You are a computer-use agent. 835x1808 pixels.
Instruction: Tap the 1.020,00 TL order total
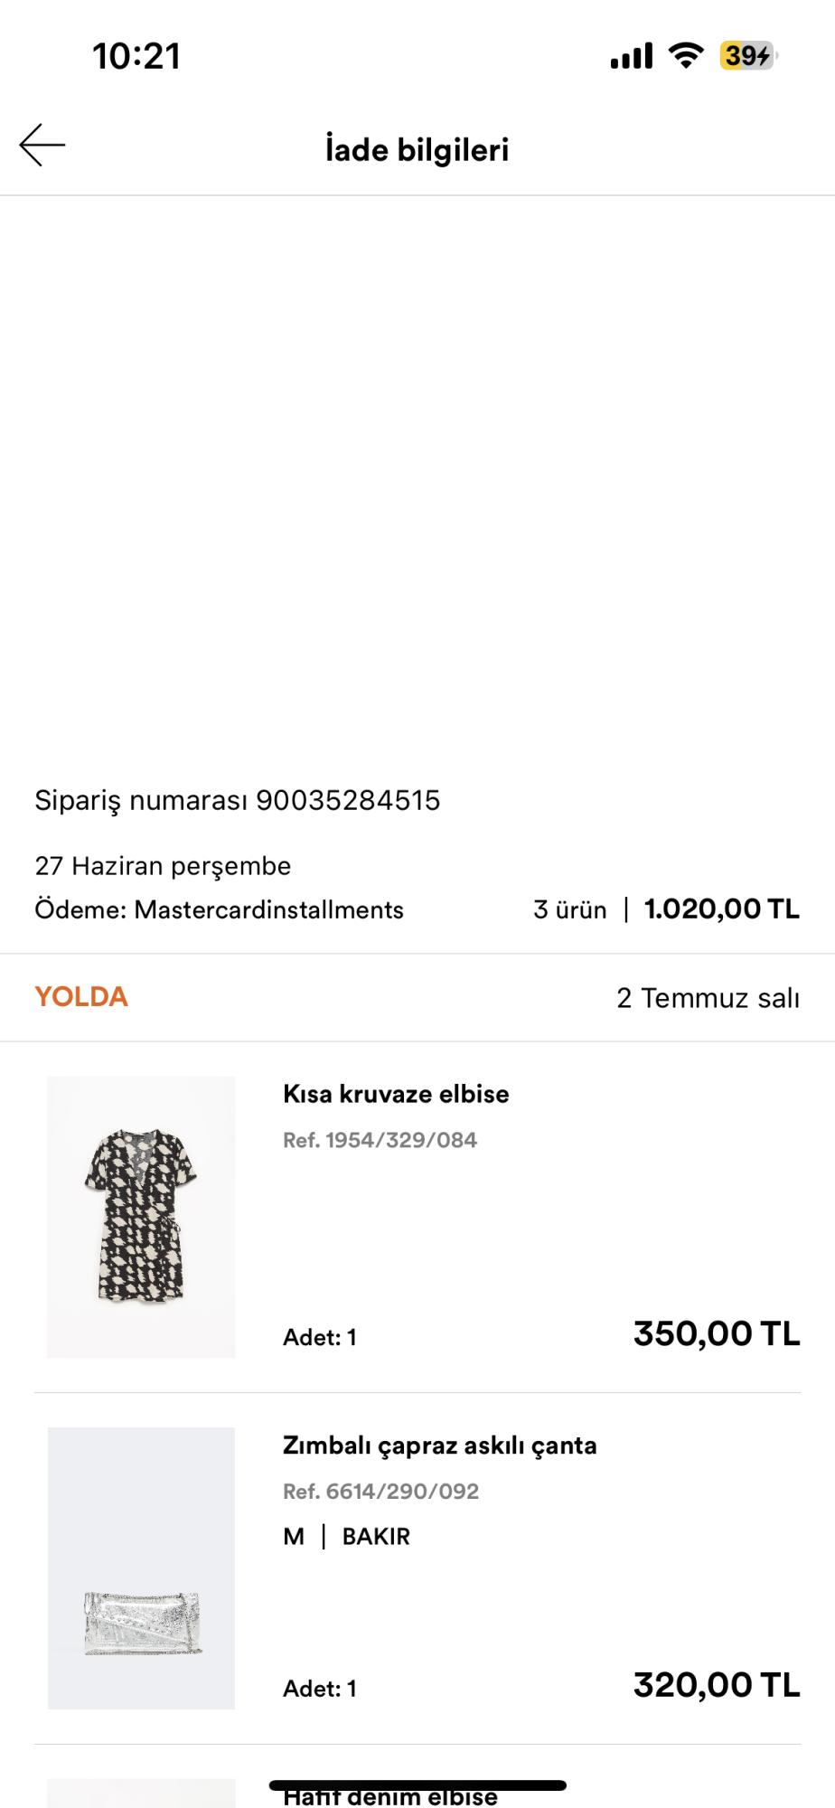[721, 909]
